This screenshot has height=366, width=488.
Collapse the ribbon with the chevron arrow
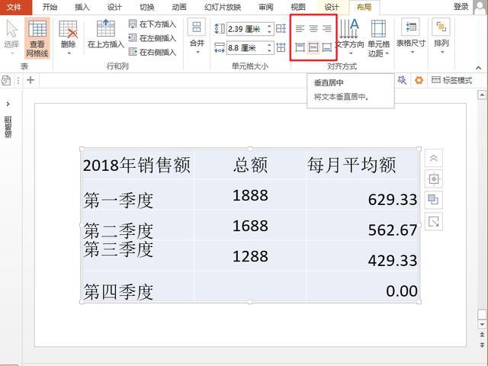(479, 68)
